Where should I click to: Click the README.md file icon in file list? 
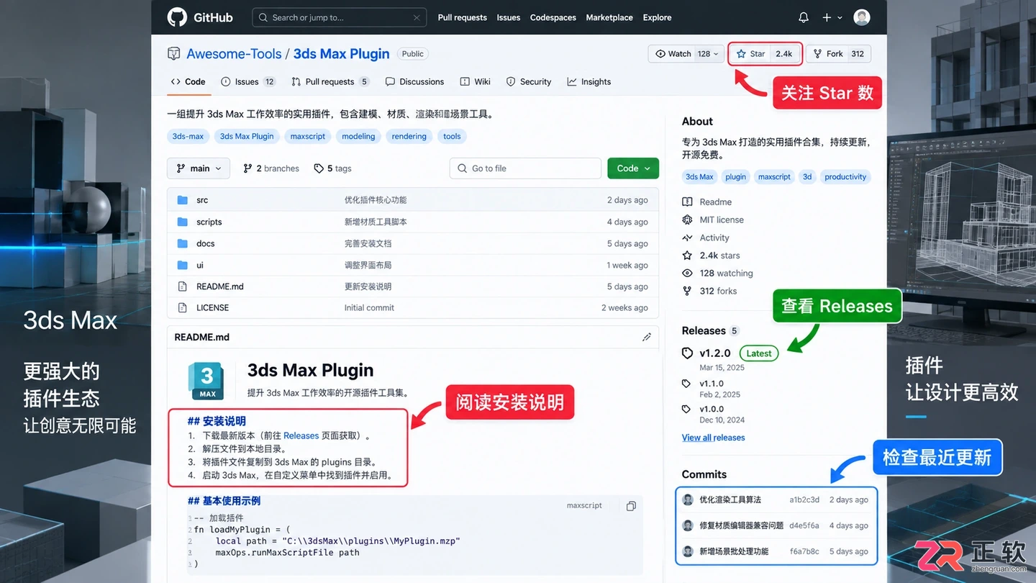pos(182,286)
